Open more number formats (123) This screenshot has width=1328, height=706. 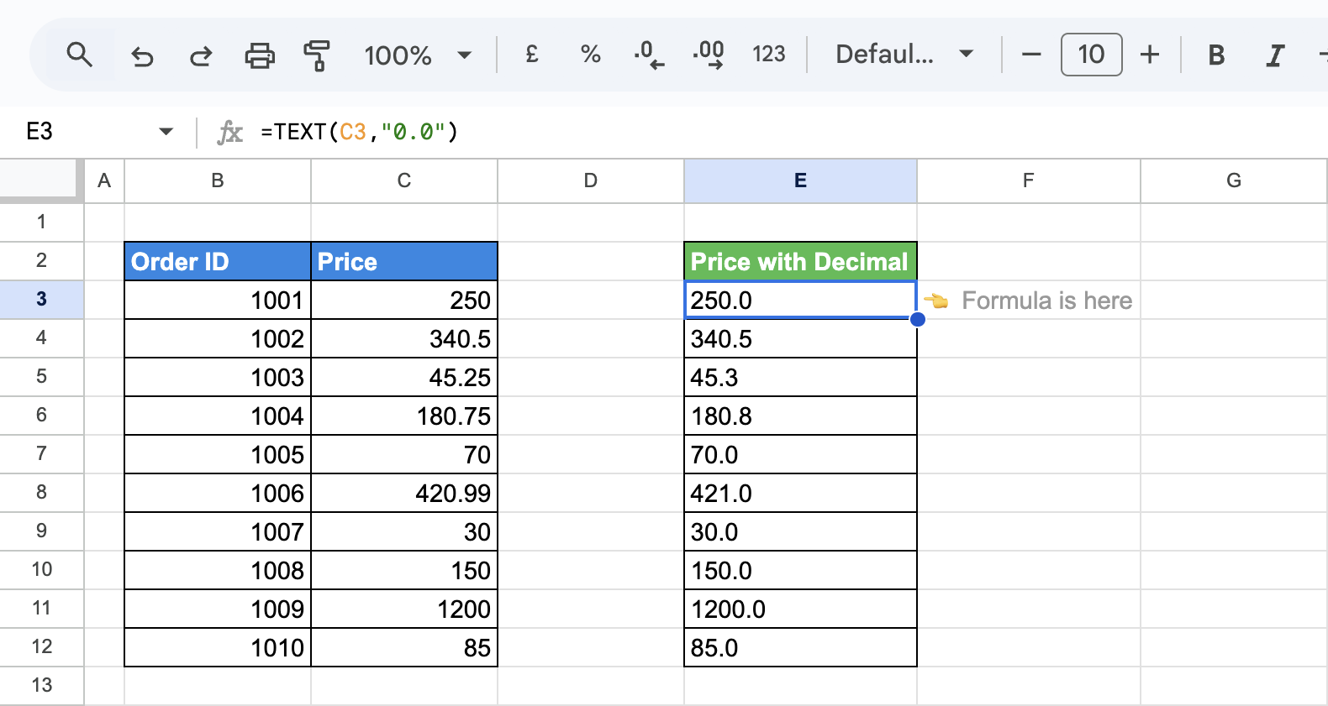[768, 55]
